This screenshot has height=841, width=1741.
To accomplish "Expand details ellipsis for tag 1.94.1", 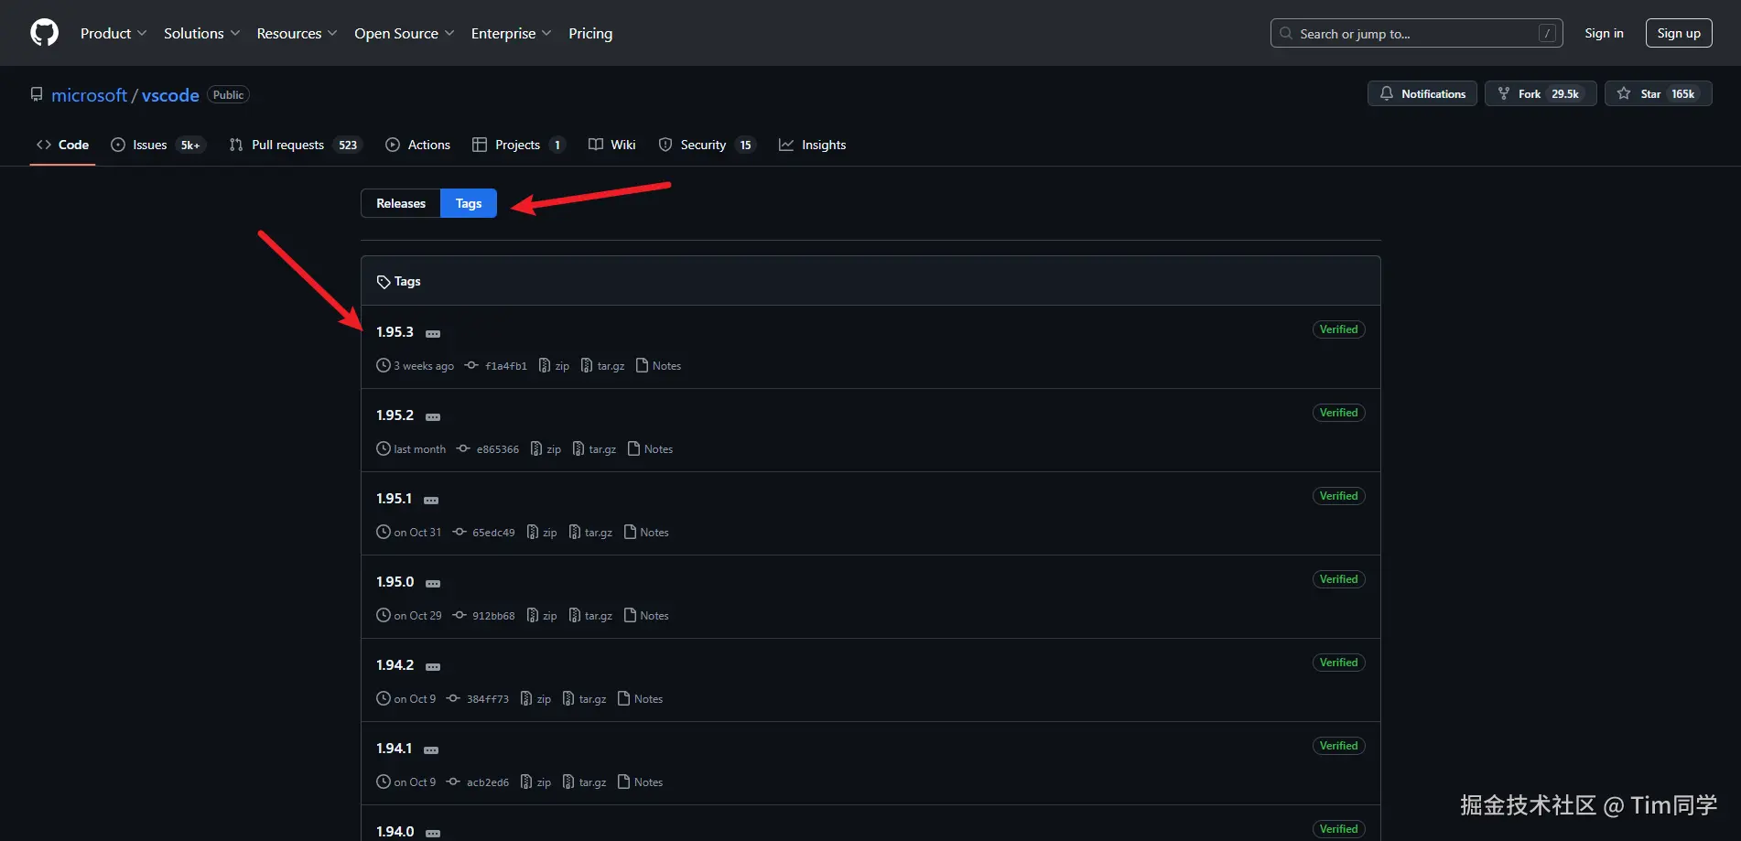I will coord(431,750).
